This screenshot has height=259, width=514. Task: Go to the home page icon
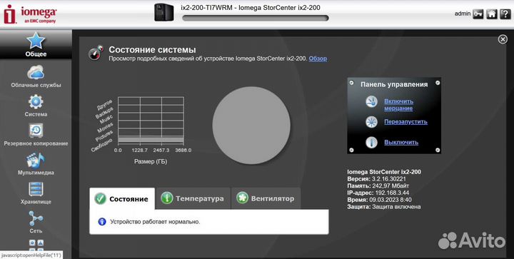[491, 14]
